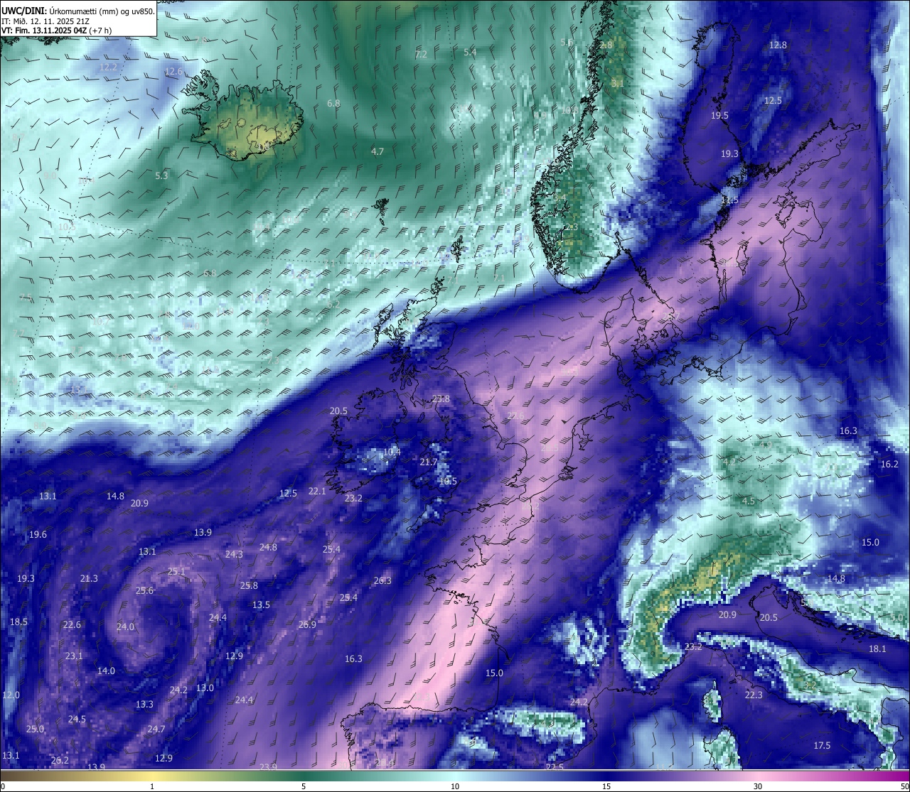Click the 24.3 value label
This screenshot has width=910, height=792.
(234, 555)
